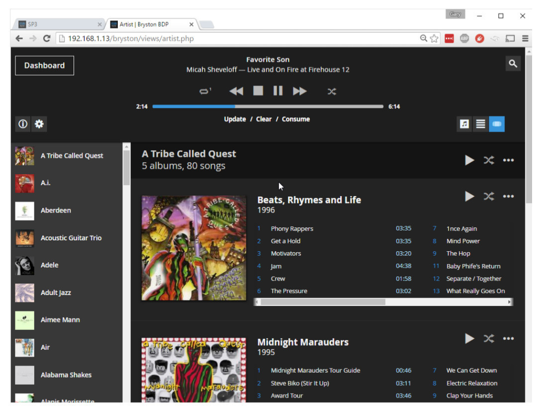
Task: Stop playback of Favorite Son
Action: tap(258, 91)
